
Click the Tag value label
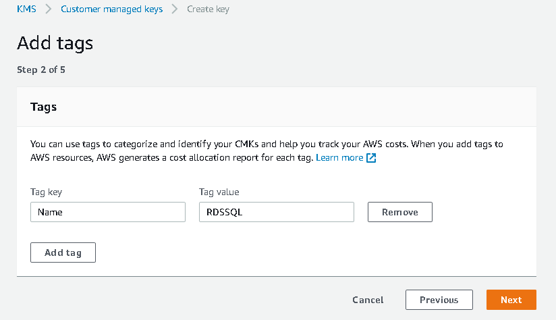(219, 192)
